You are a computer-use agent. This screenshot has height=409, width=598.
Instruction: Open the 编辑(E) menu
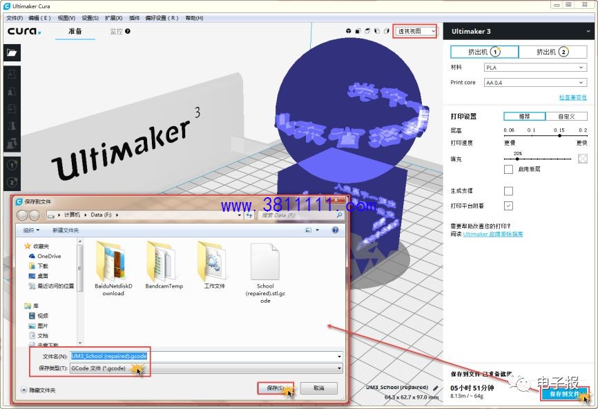(x=39, y=18)
